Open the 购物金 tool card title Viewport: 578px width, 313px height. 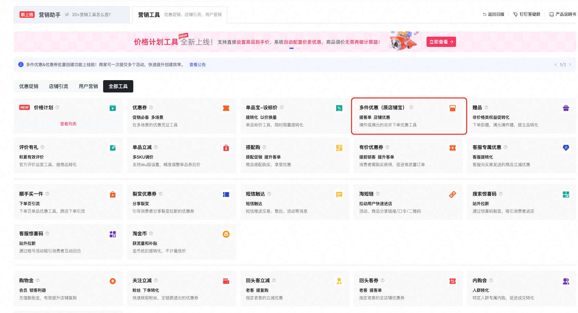click(26, 280)
